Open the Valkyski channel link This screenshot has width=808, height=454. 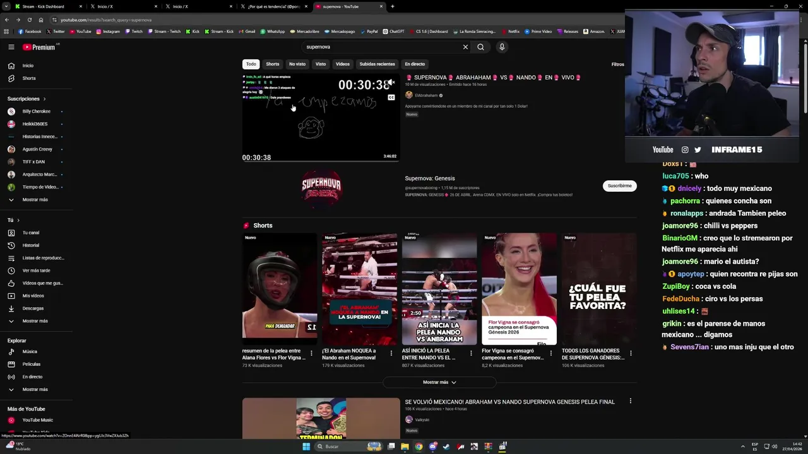tap(422, 419)
